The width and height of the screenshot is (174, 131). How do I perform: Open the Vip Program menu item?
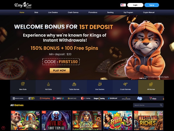pos(128,13)
